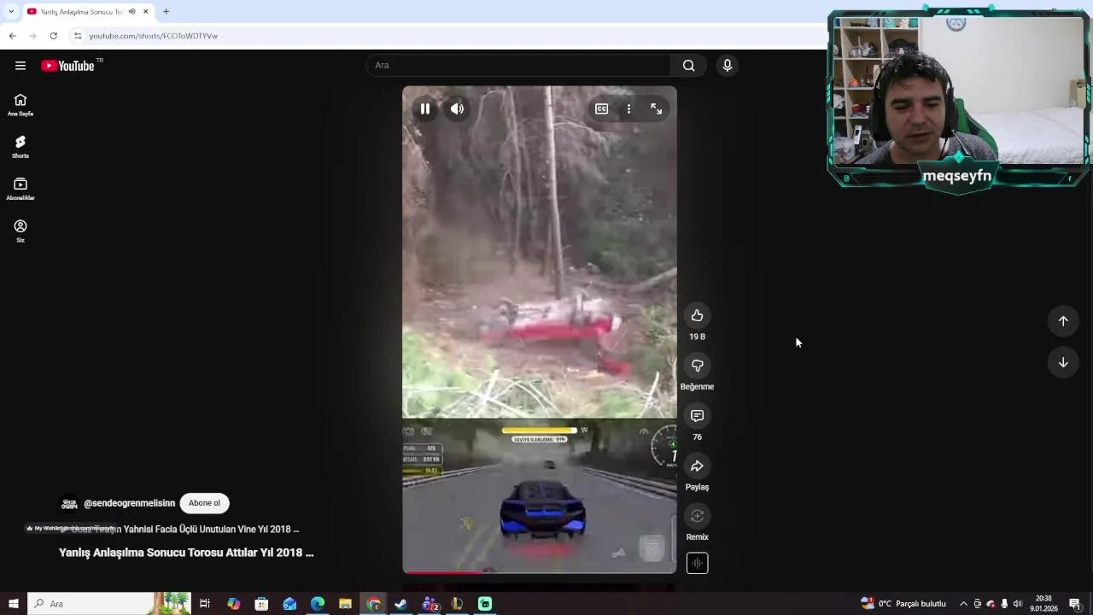1093x615 pixels.
Task: Open the YouTube hamburger guide menu
Action: tap(20, 66)
